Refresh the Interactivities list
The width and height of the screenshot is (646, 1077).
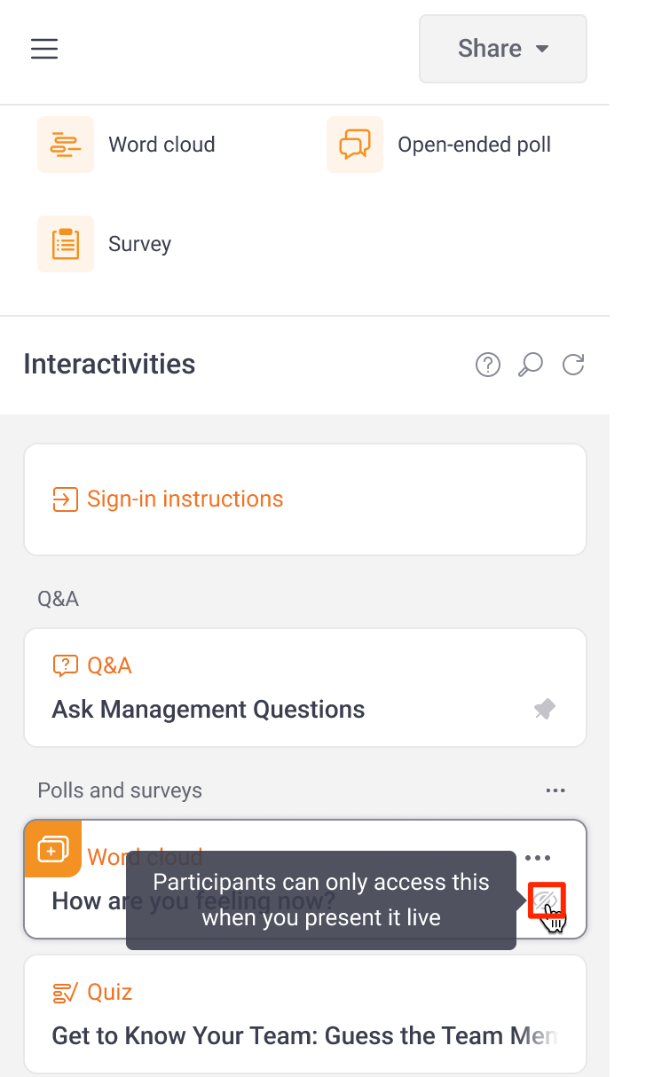click(574, 365)
